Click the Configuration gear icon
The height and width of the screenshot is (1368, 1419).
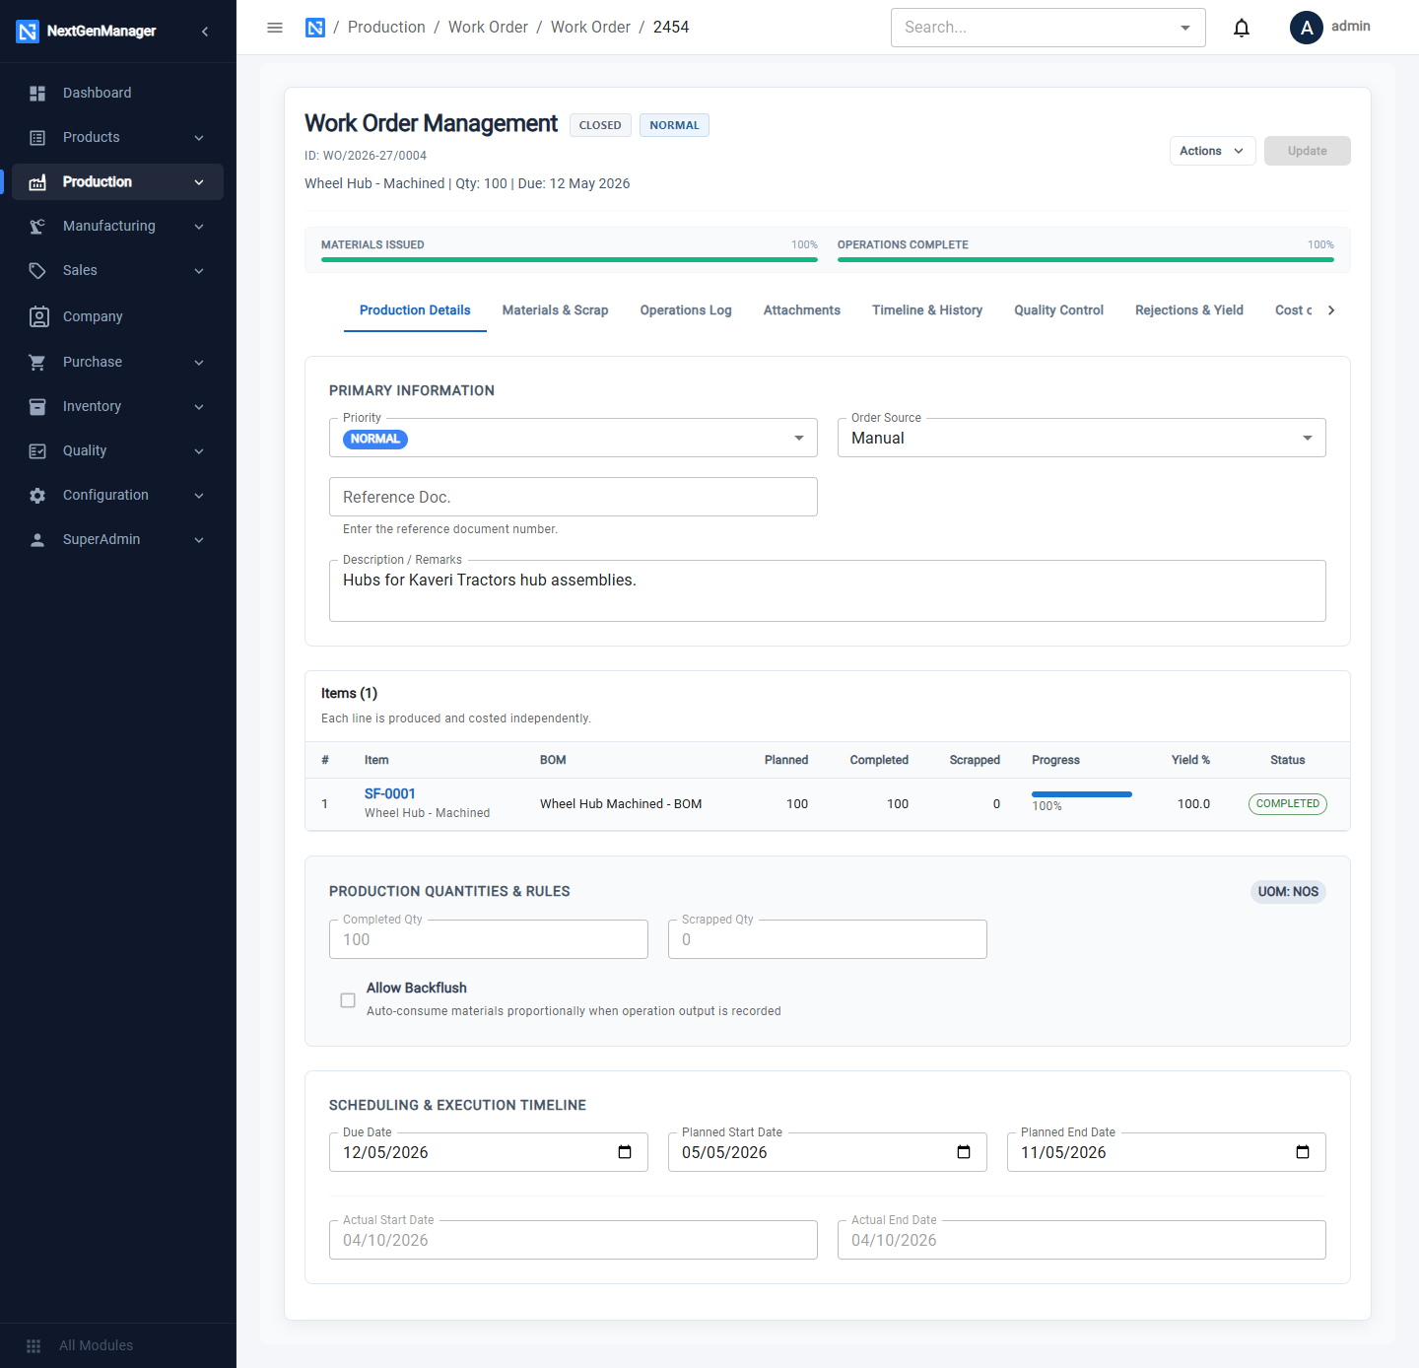coord(37,495)
